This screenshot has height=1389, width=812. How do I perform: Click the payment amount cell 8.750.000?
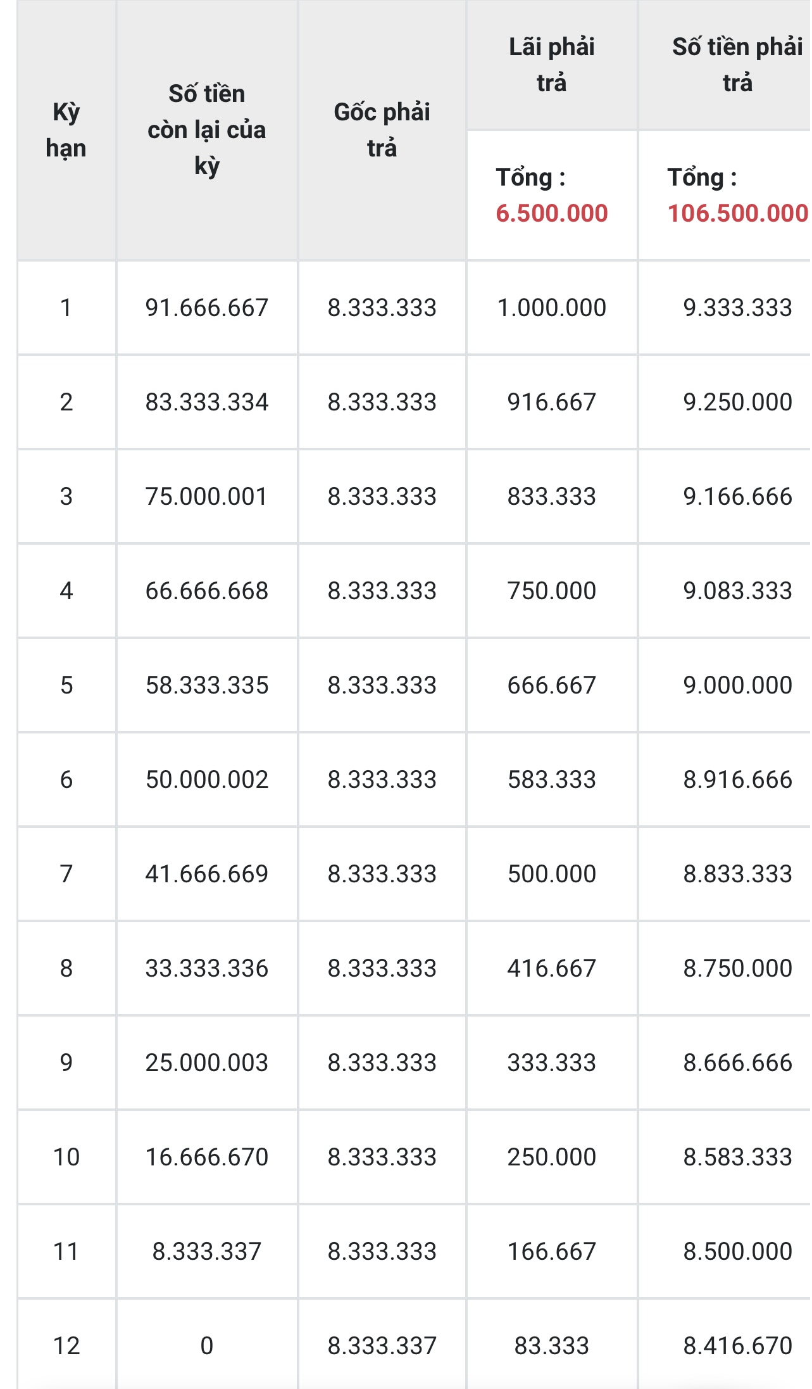737,968
